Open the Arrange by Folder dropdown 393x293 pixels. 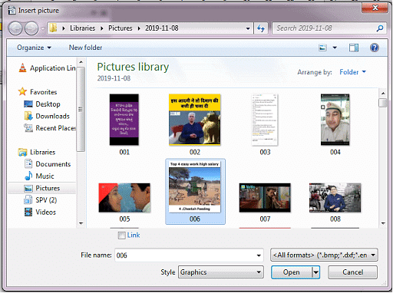coord(352,72)
